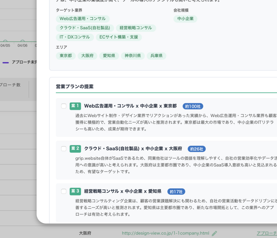Click the アプローチ link at bottom right
277x238 pixels.
266,233
